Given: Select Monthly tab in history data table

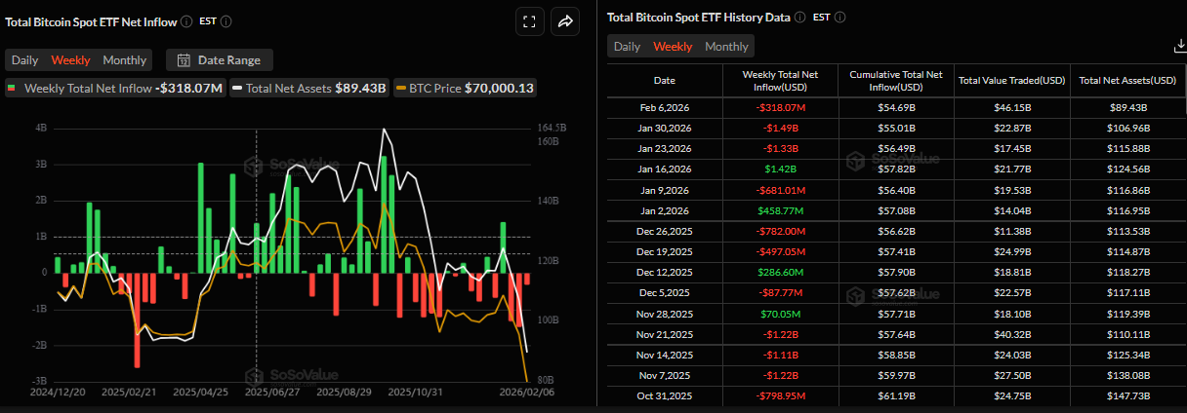Looking at the screenshot, I should pyautogui.click(x=726, y=47).
